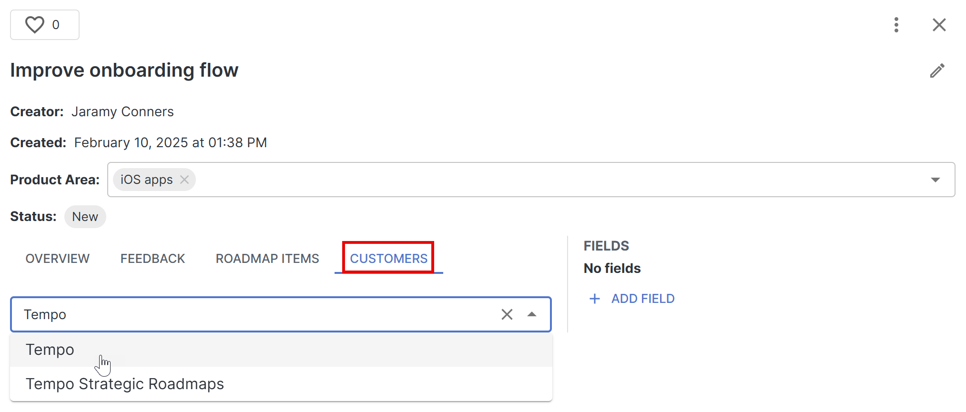
Task: Select Tempo Strategic Roadmaps from the list
Action: coord(124,383)
